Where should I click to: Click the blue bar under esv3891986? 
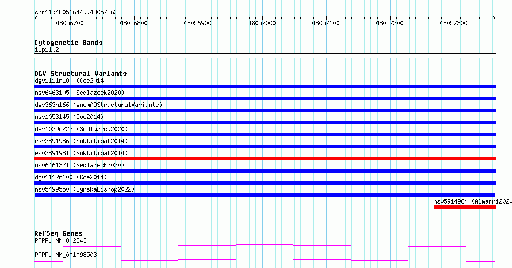pyautogui.click(x=265, y=147)
